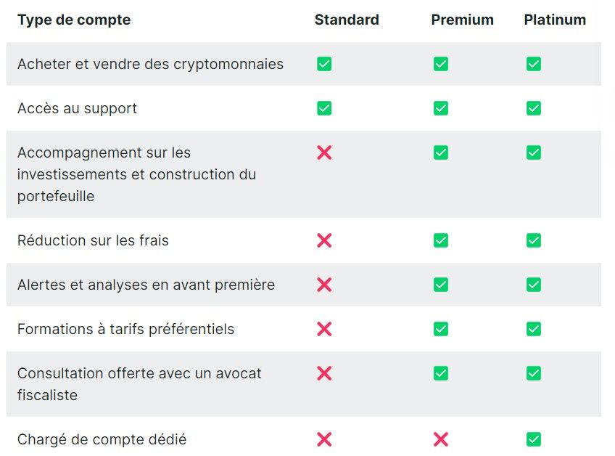Click Premium checkmark for Formations à tarifs préférentiels
The width and height of the screenshot is (615, 456).
(440, 329)
